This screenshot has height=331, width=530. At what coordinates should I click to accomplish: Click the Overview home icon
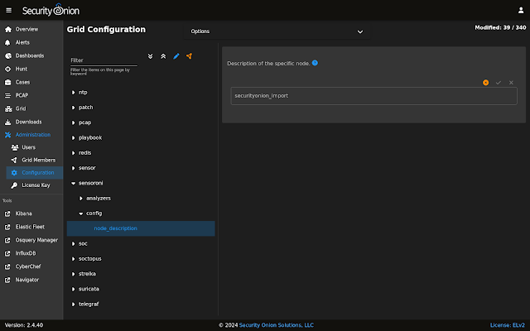[8, 30]
